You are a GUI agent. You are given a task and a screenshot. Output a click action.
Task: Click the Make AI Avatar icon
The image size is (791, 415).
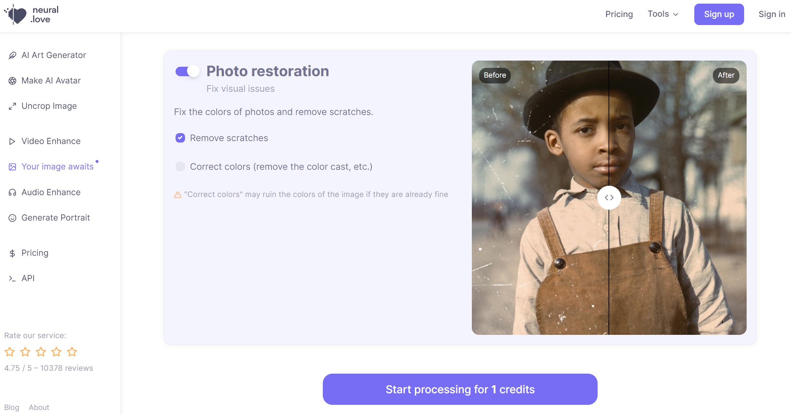[12, 81]
